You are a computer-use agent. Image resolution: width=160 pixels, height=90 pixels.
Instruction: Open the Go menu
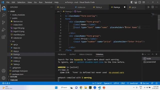35,2
